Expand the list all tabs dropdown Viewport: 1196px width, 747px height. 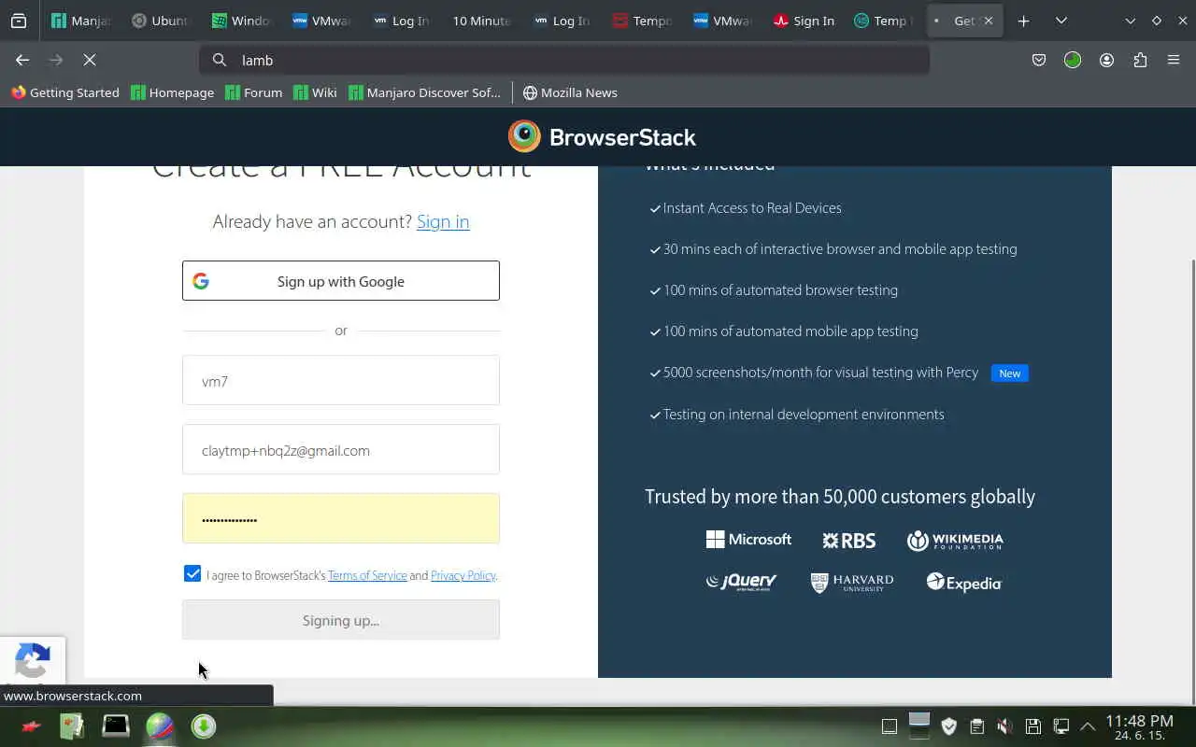1061,21
